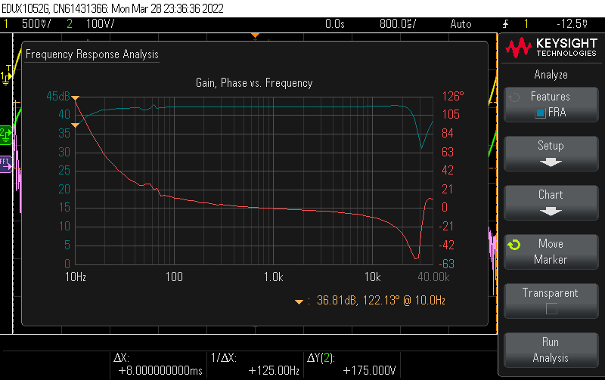Click the channel 1 ground reference marker
The height and width of the screenshot is (380, 605).
pos(6,76)
